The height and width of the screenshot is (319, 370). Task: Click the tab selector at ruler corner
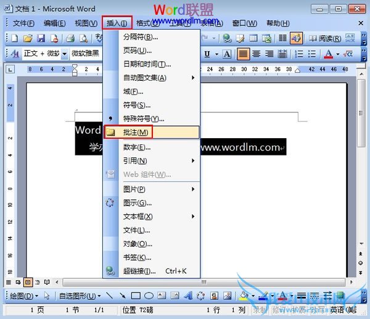(x=10, y=70)
